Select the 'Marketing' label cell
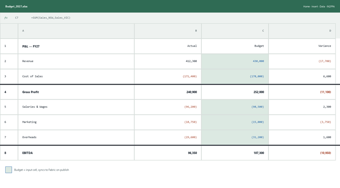This screenshot has width=340, height=188. pyautogui.click(x=76, y=122)
